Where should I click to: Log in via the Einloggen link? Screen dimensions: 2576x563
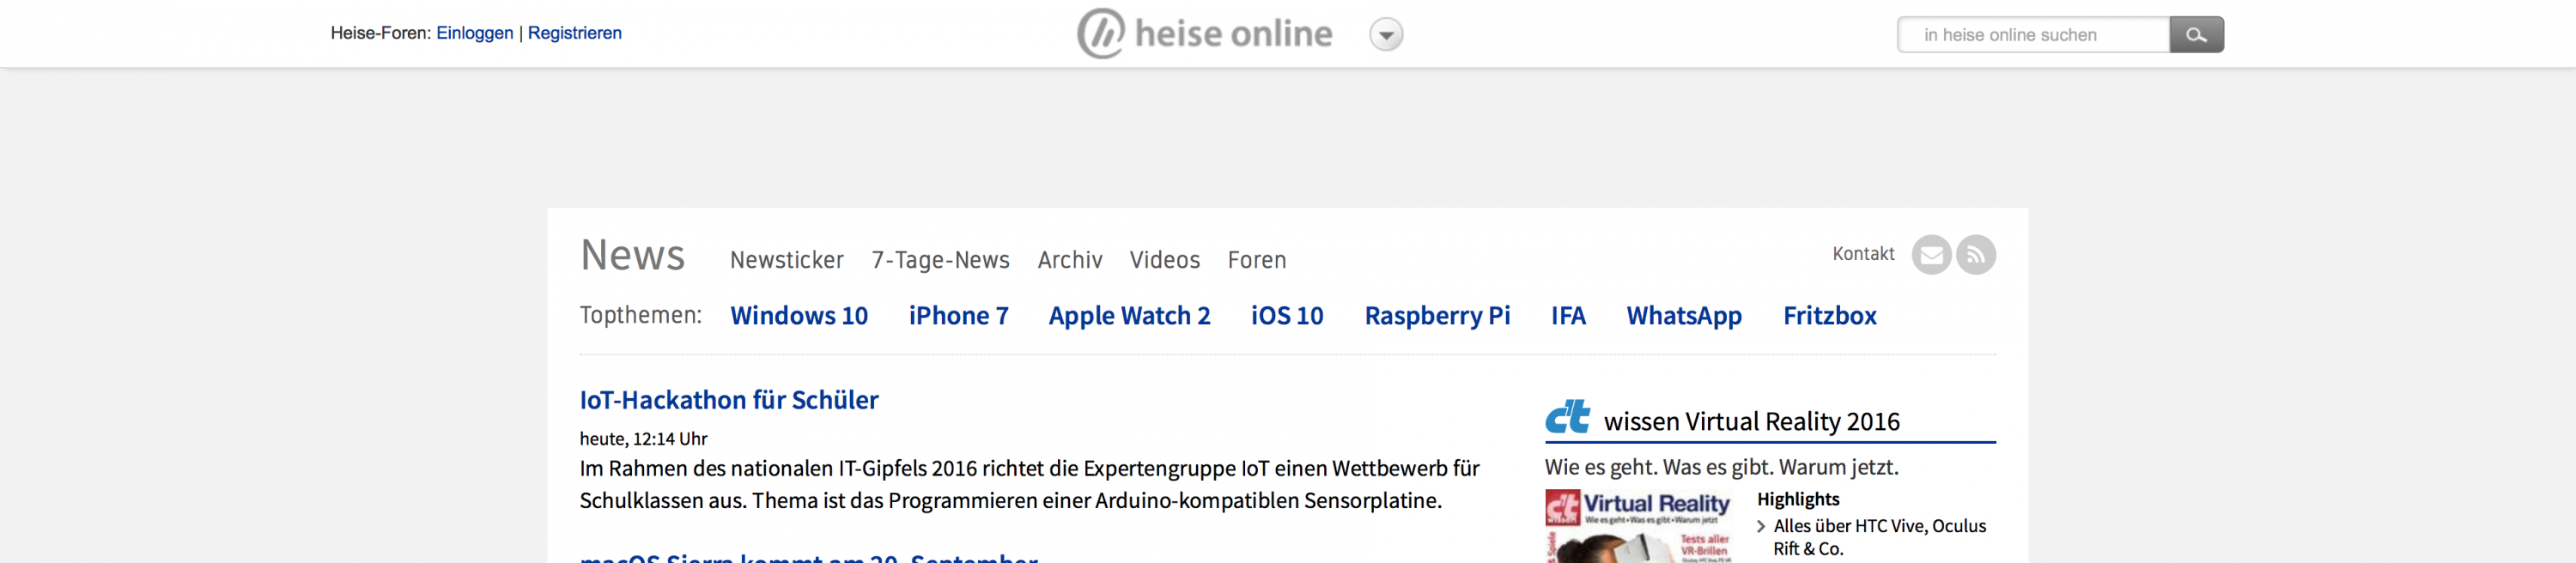[x=474, y=33]
